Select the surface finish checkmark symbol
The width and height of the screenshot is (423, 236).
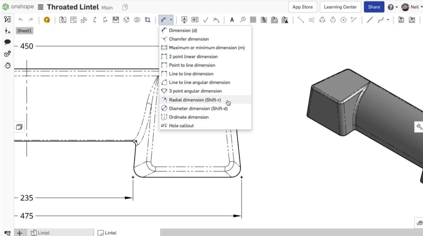(x=205, y=20)
